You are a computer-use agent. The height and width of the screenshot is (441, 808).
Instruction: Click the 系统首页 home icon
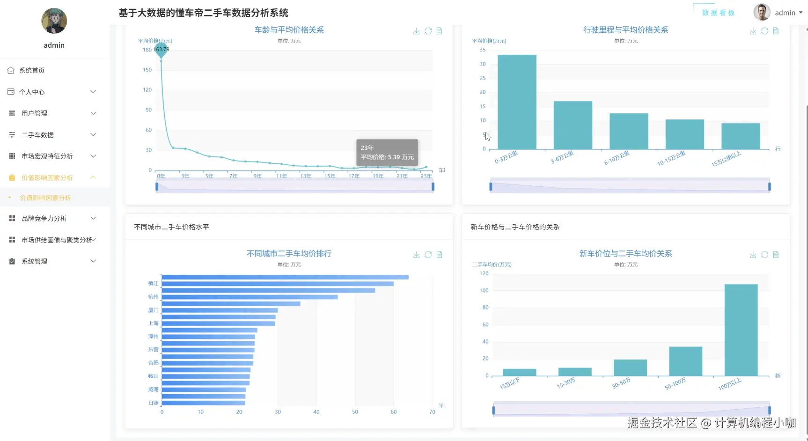tap(11, 70)
